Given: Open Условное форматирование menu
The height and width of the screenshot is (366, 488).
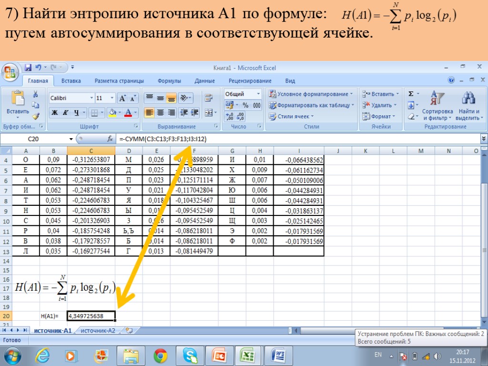Looking at the screenshot, I should coord(311,94).
